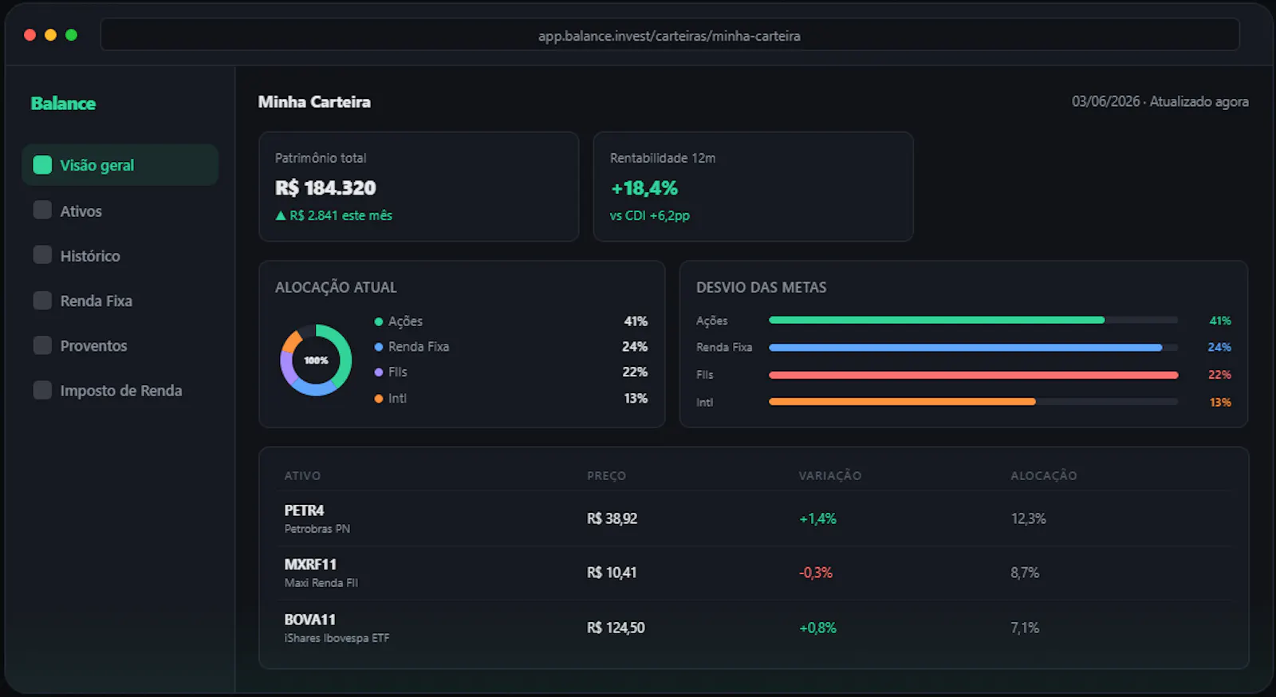Click the vs CDI +6,2pp text
This screenshot has width=1276, height=697.
650,215
